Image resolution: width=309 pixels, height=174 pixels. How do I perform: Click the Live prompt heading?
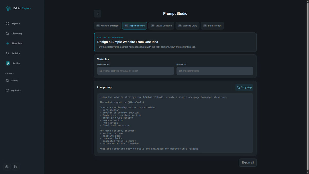[105, 88]
